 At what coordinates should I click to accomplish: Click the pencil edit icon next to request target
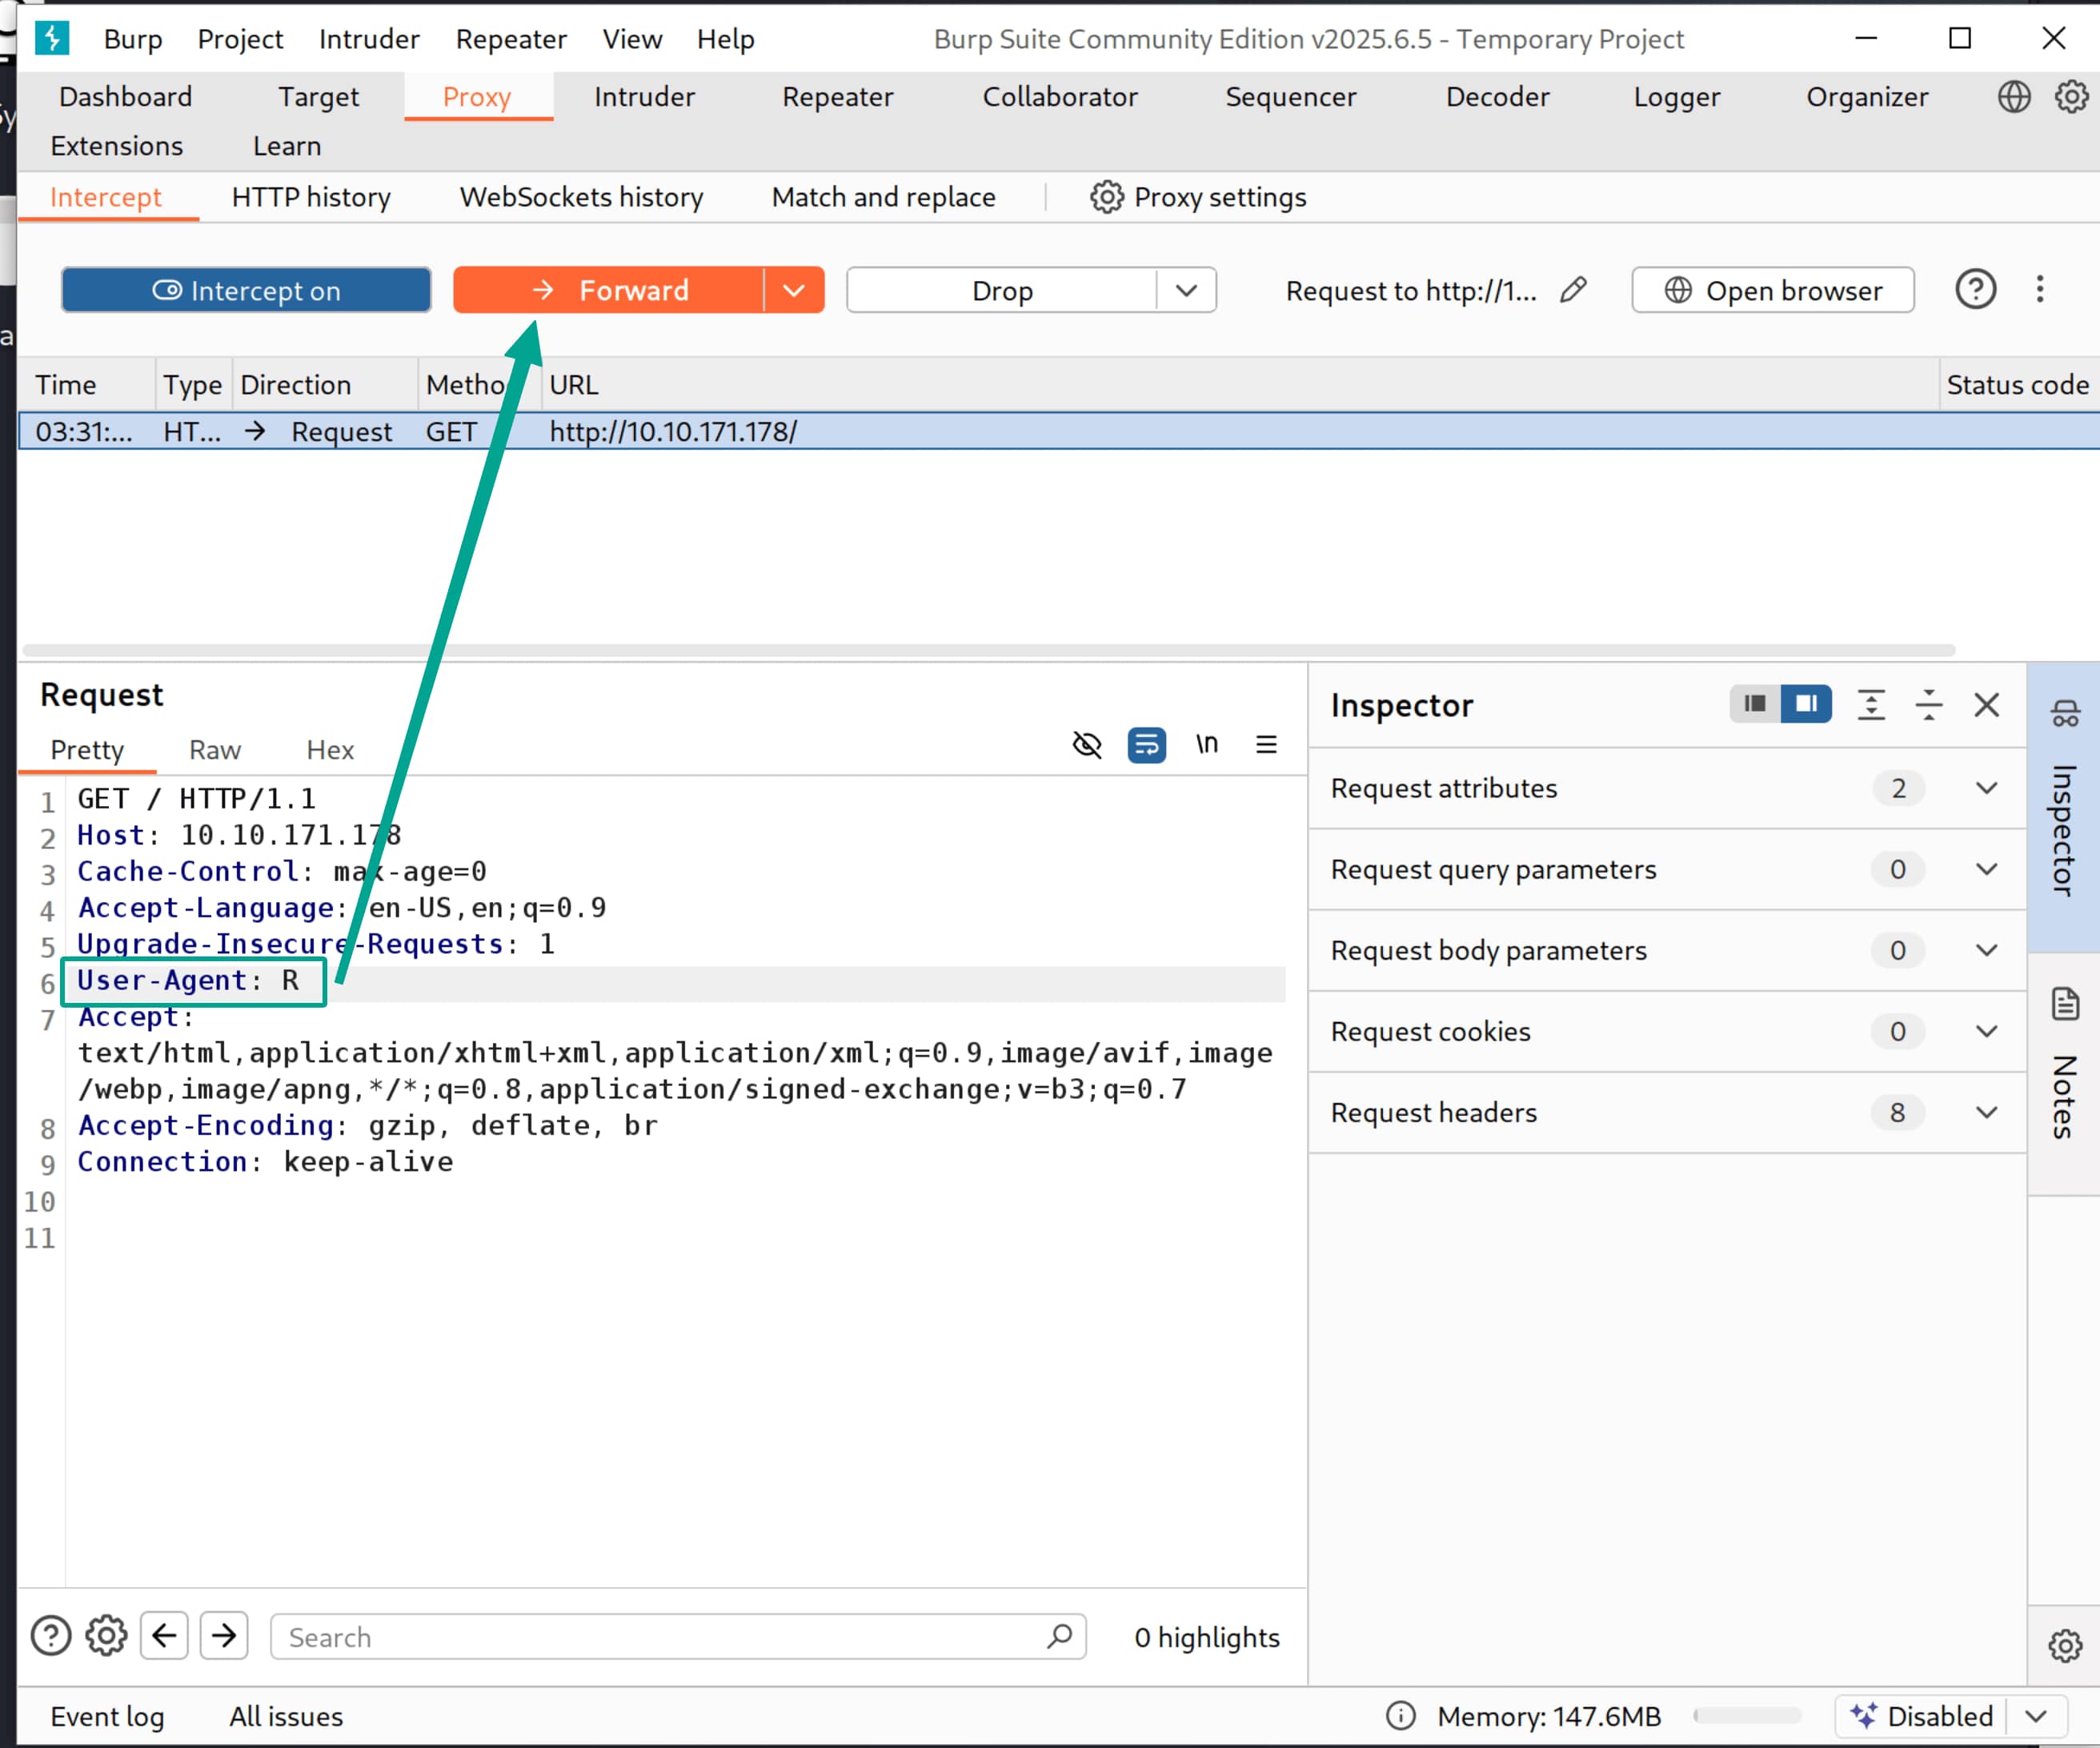coord(1573,290)
